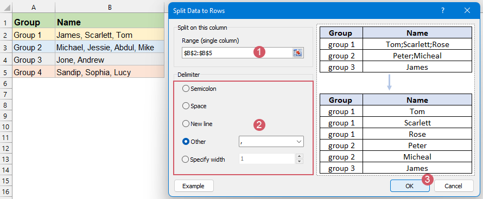Select the cell containing Group 1
Image resolution: width=483 pixels, height=199 pixels.
click(34, 35)
